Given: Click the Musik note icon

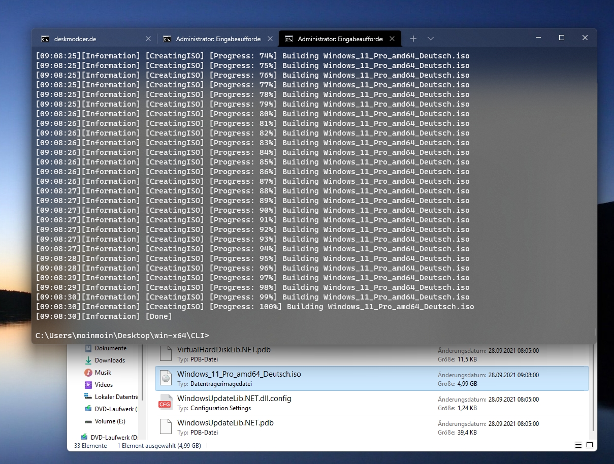Looking at the screenshot, I should (88, 373).
